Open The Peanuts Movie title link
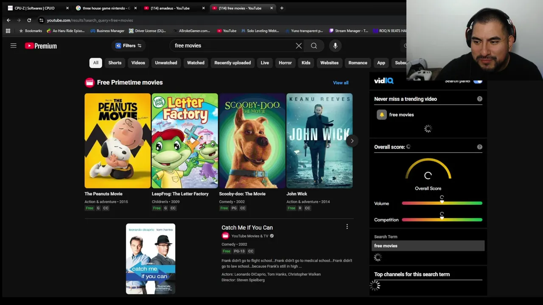543x305 pixels. coord(104,194)
